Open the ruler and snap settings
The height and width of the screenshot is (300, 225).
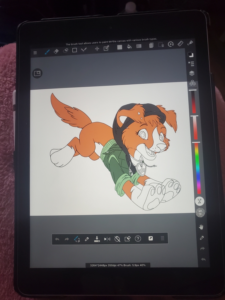tap(180, 43)
